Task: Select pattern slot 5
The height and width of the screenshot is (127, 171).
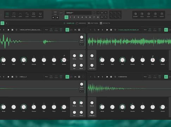Action: 86,17
